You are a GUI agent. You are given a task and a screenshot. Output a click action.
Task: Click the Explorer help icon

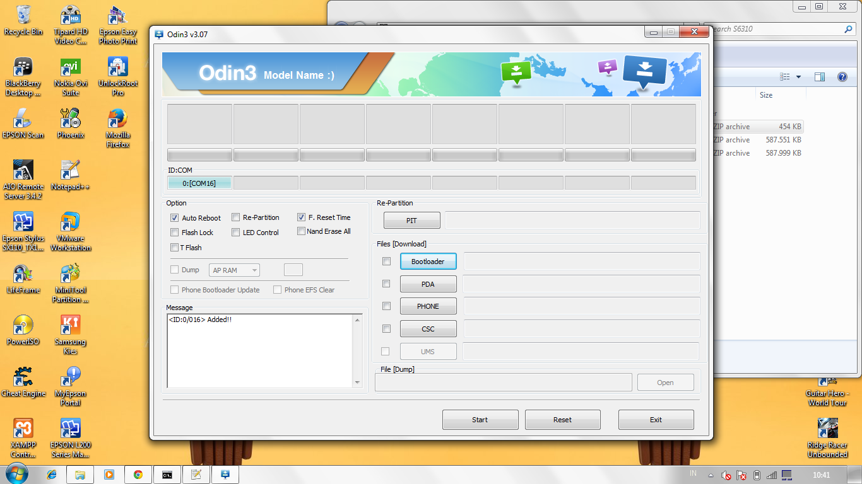pyautogui.click(x=842, y=77)
